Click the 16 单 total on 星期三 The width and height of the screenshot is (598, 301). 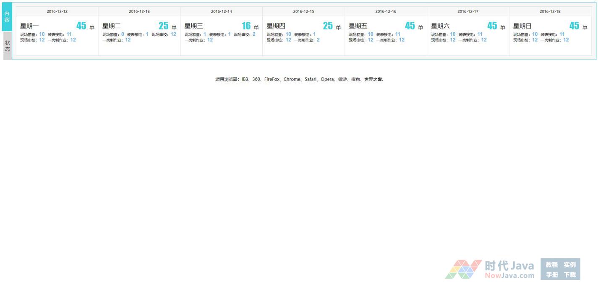pos(246,26)
